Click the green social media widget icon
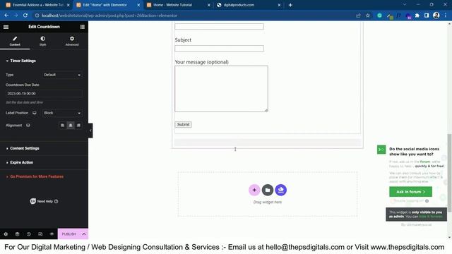Image resolution: width=452 pixels, height=254 pixels. (381, 150)
